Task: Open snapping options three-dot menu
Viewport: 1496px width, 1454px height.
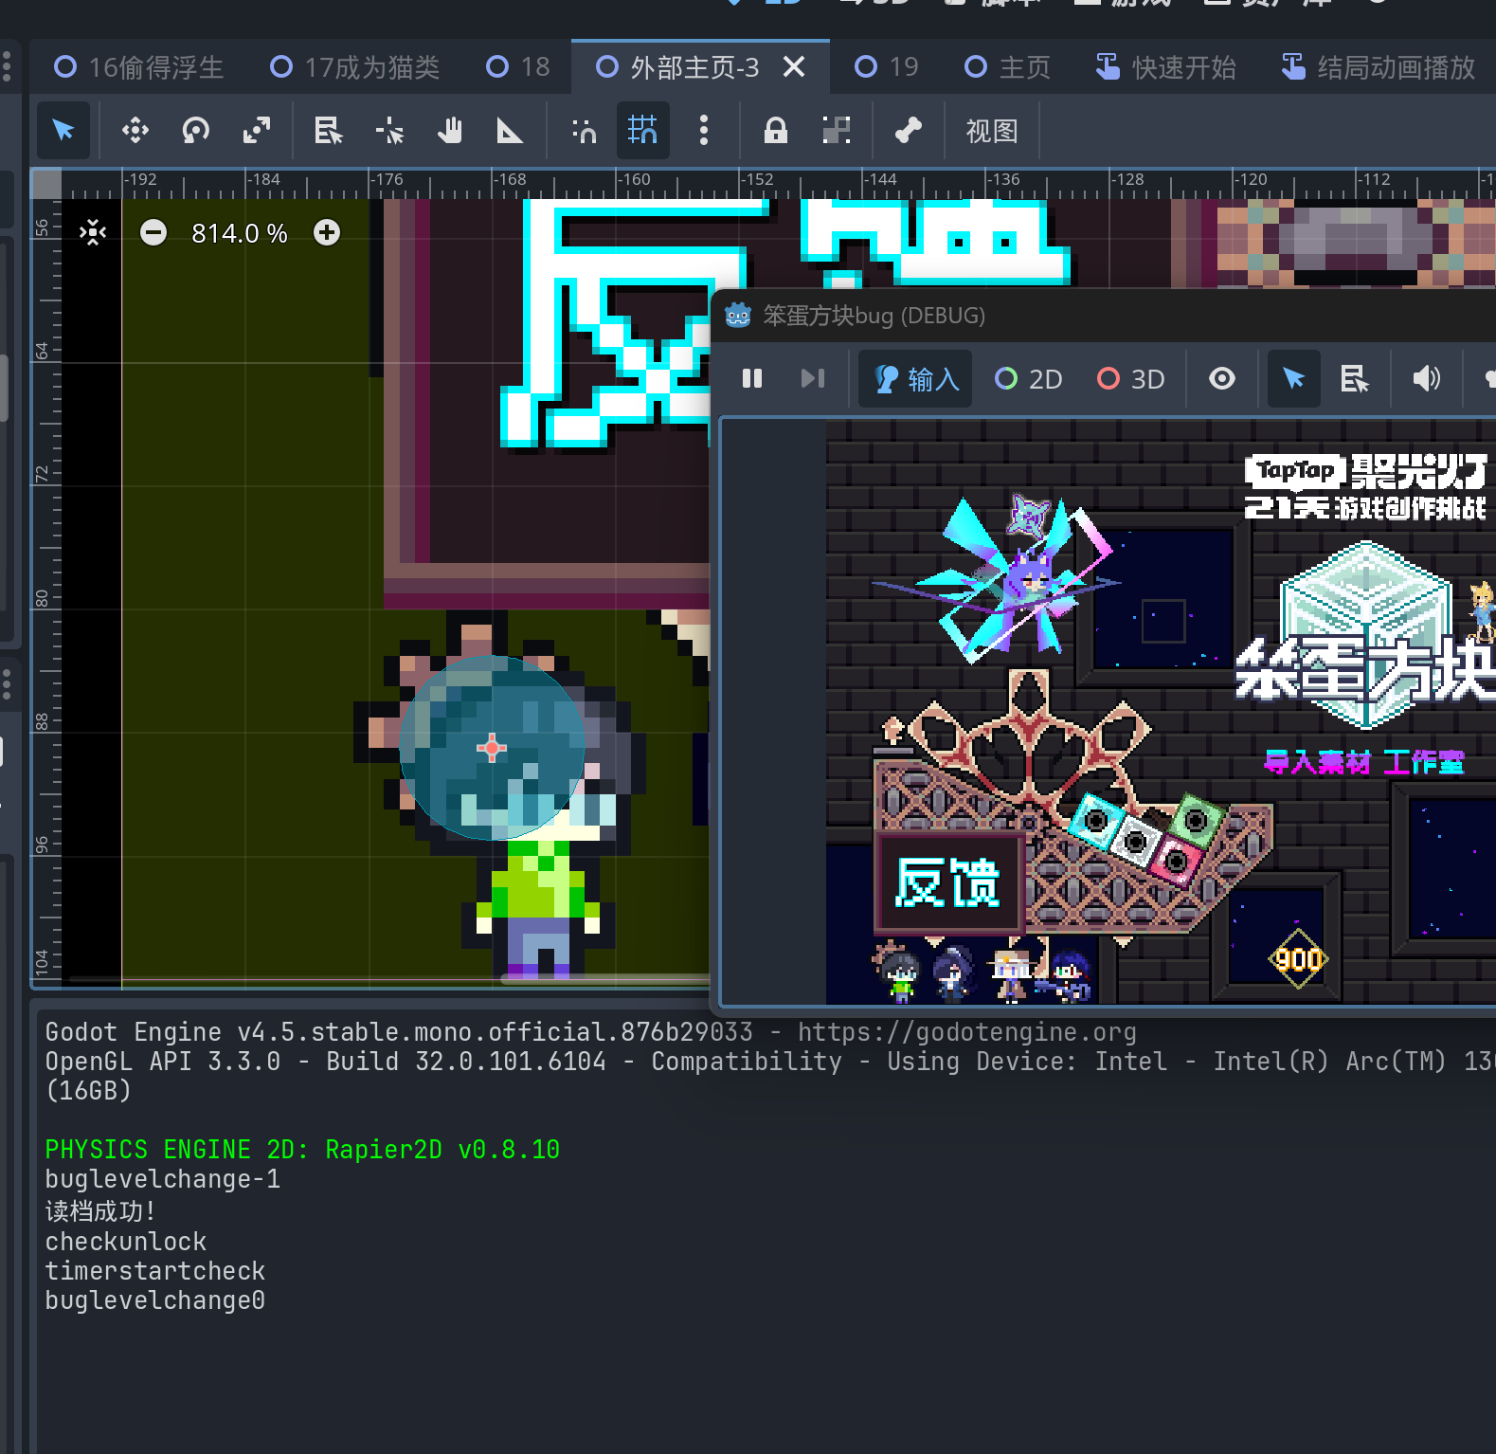Action: [x=703, y=130]
